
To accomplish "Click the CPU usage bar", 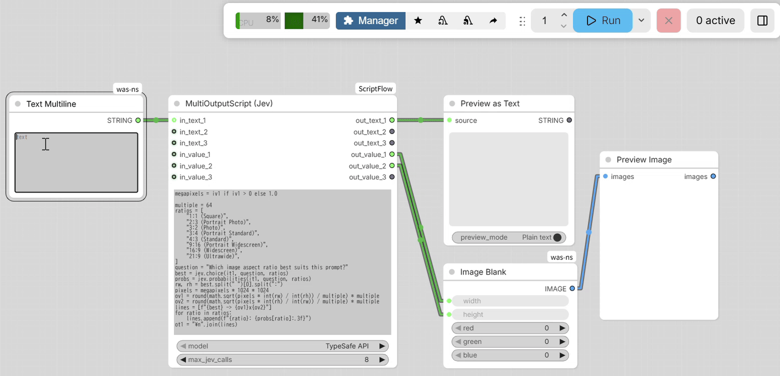I will click(x=258, y=20).
